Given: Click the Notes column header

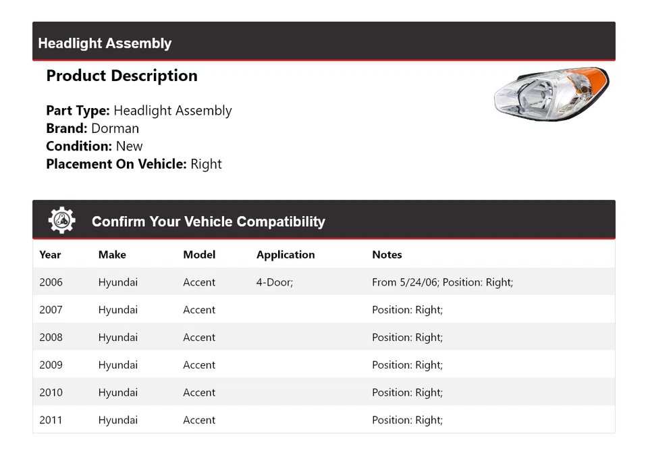Looking at the screenshot, I should (x=387, y=255).
